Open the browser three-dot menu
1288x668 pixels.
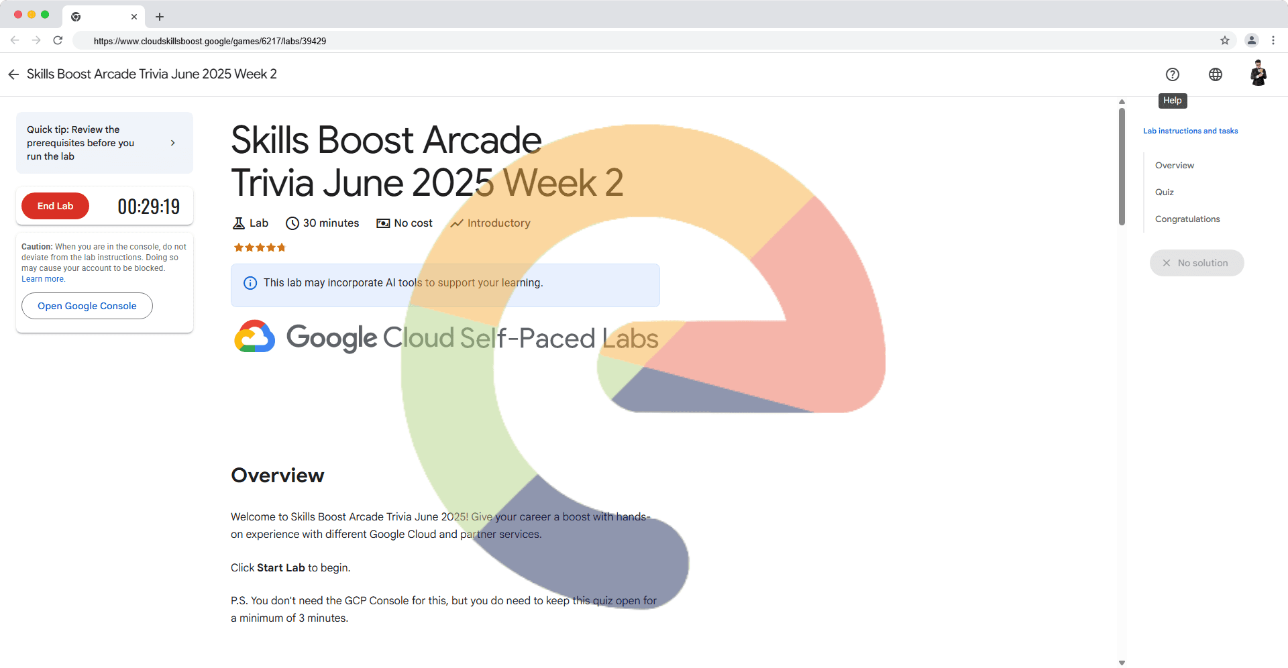1273,41
